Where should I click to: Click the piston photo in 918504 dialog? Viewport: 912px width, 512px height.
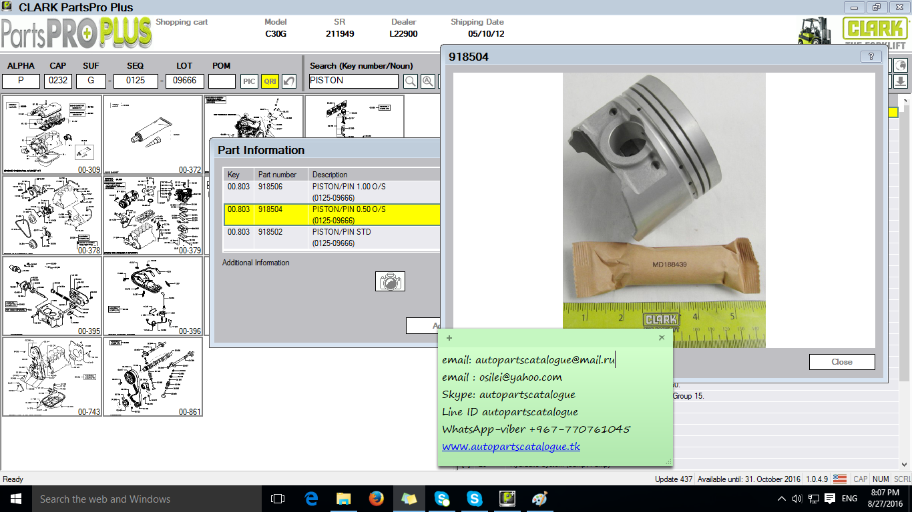pos(664,210)
